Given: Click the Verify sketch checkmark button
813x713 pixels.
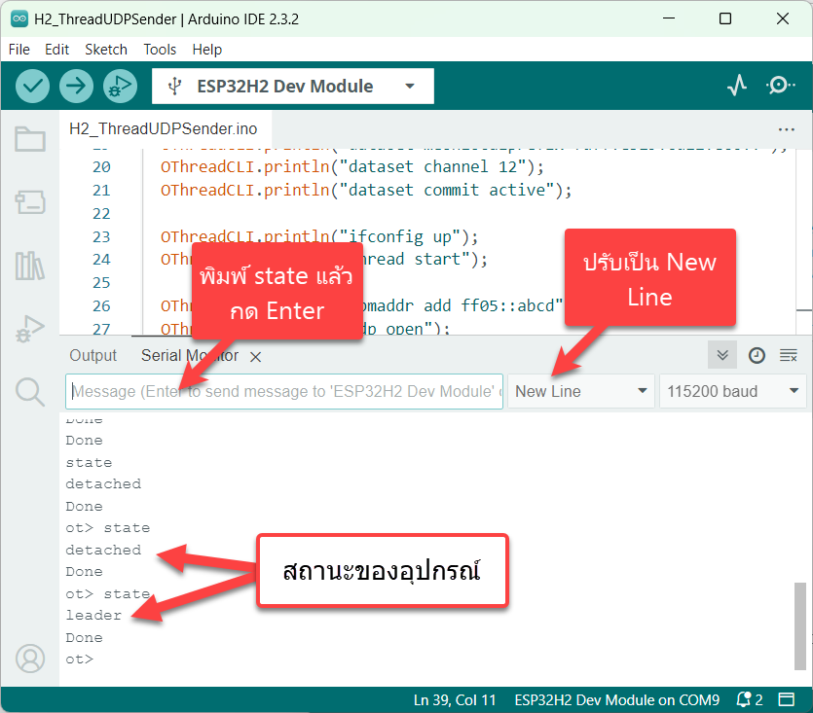Looking at the screenshot, I should point(33,86).
